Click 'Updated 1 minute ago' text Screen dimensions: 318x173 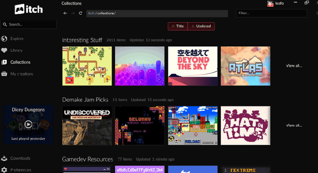tap(155, 159)
